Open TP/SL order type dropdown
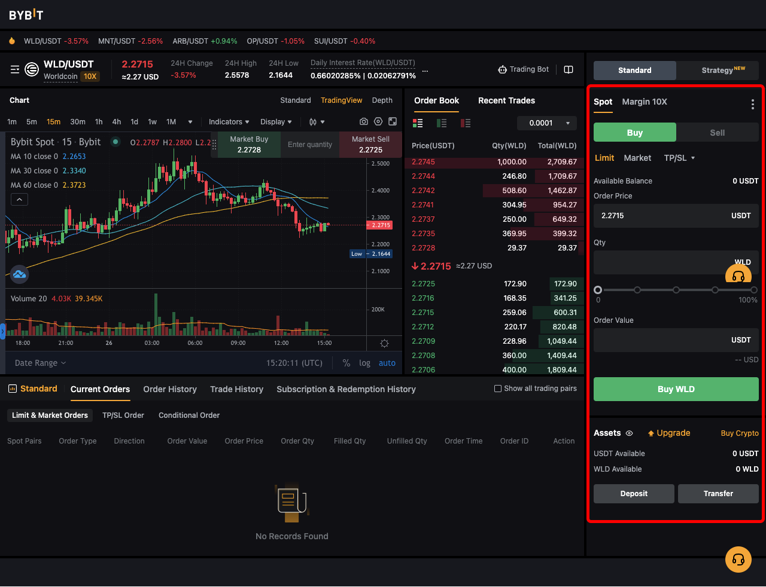 pyautogui.click(x=679, y=158)
